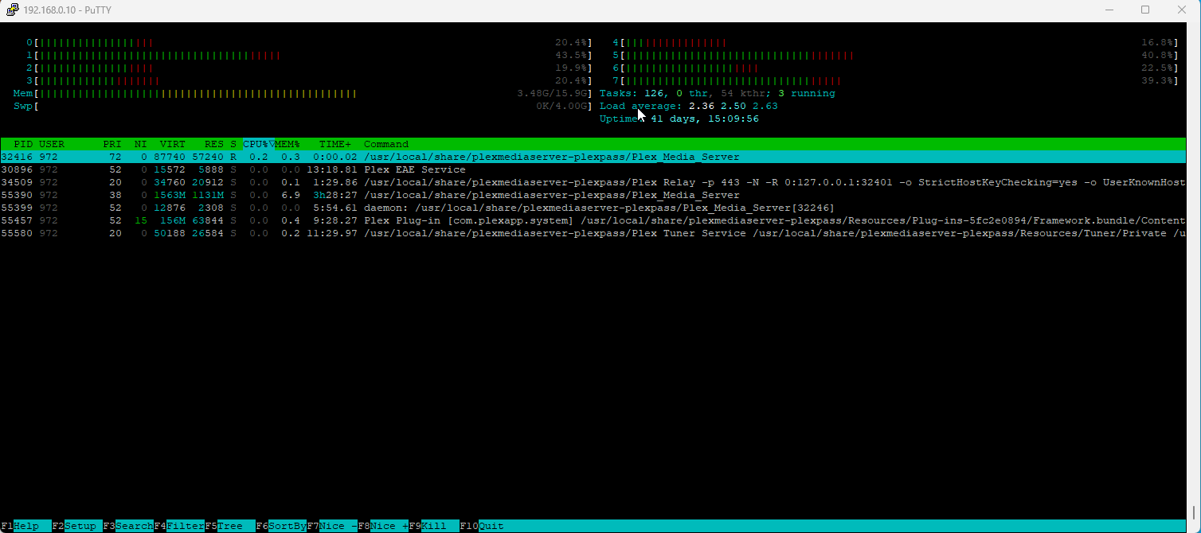Click the Load average values
Viewport: 1201px width, 533px height.
(x=734, y=106)
